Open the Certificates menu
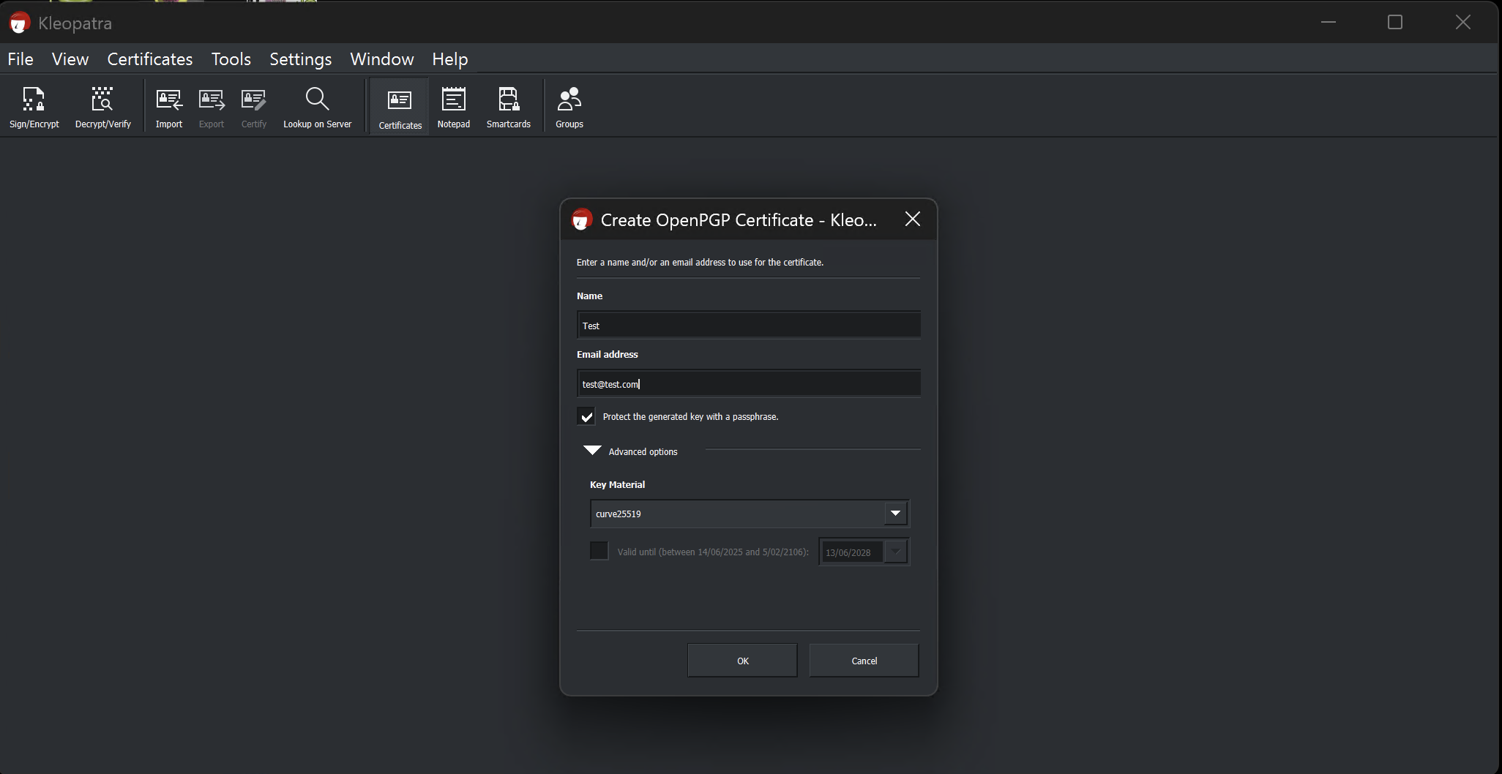 coord(150,59)
